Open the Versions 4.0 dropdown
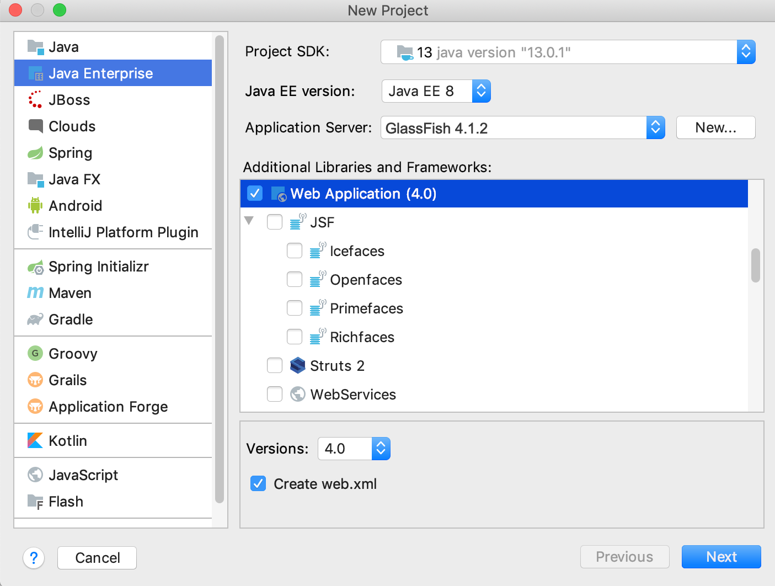Screen dimensions: 775x586 pyautogui.click(x=354, y=449)
